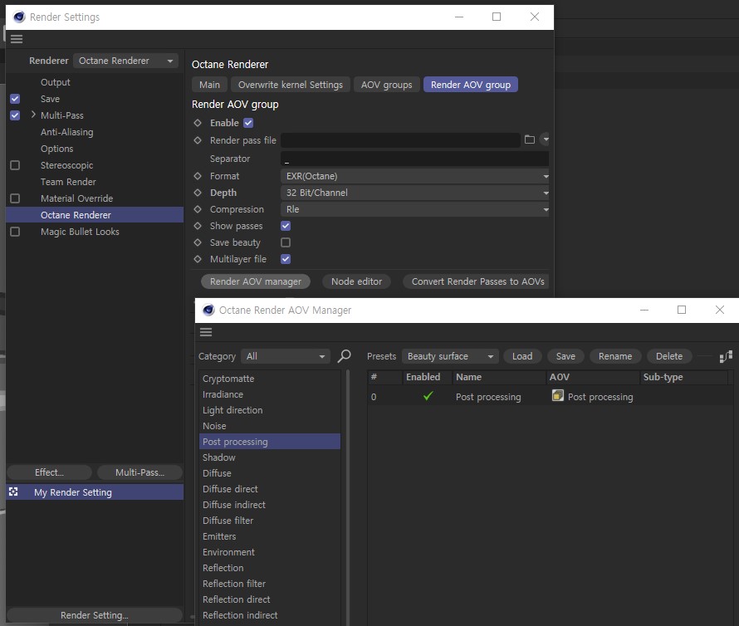Click the search magnifier beside Category
Image resolution: width=739 pixels, height=626 pixels.
tap(344, 356)
